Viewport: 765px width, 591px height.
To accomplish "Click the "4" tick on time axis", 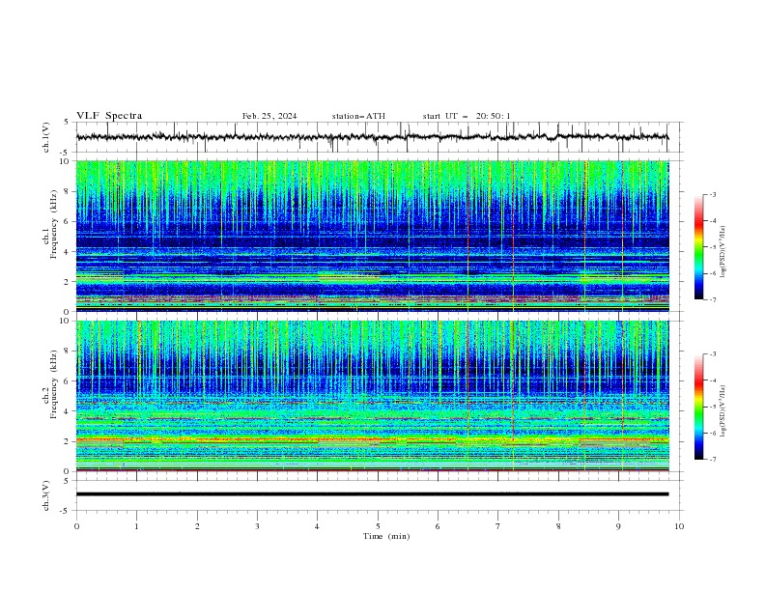I will pyautogui.click(x=317, y=526).
